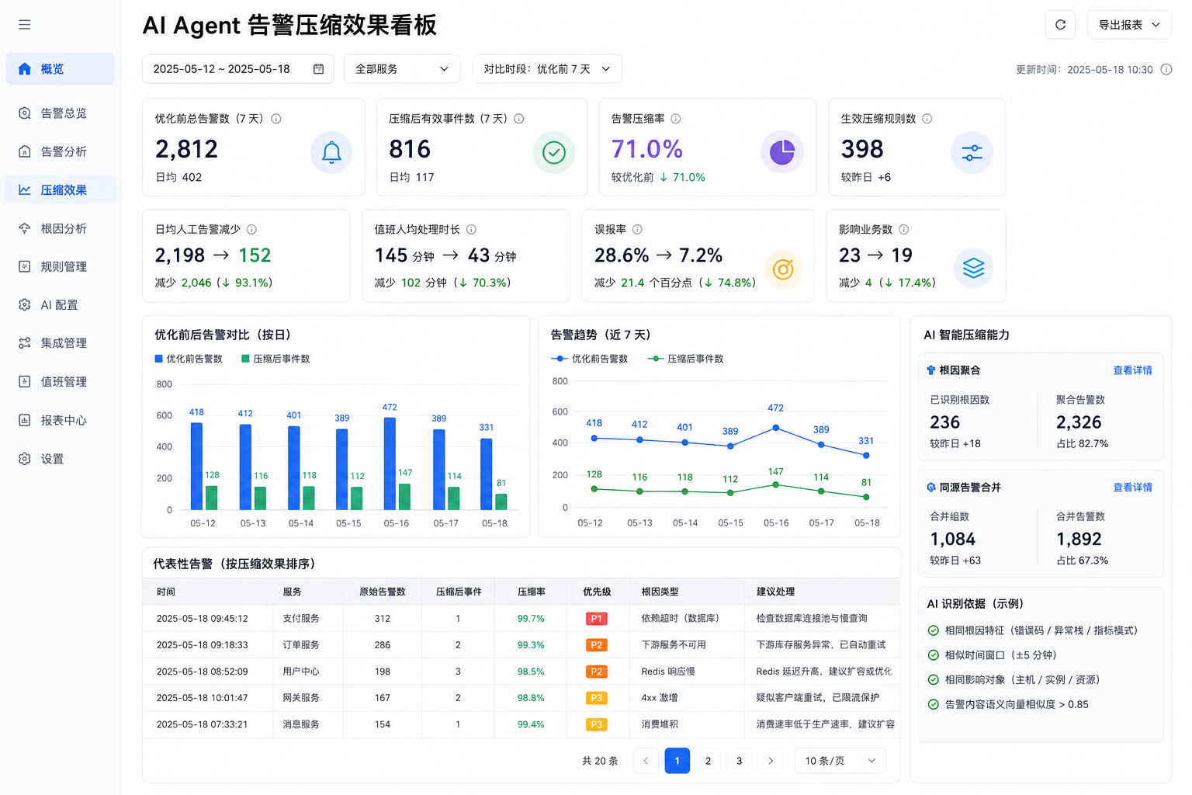The height and width of the screenshot is (795, 1192).
Task: Click info icon beside 误报率
Action: coord(637,230)
